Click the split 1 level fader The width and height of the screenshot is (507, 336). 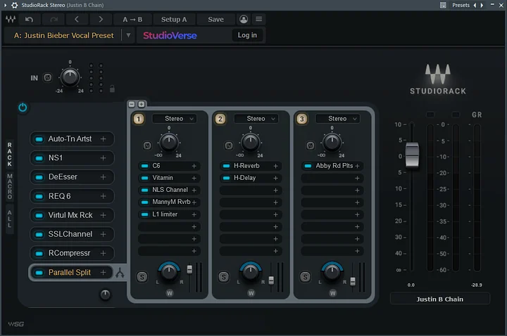[189, 269]
